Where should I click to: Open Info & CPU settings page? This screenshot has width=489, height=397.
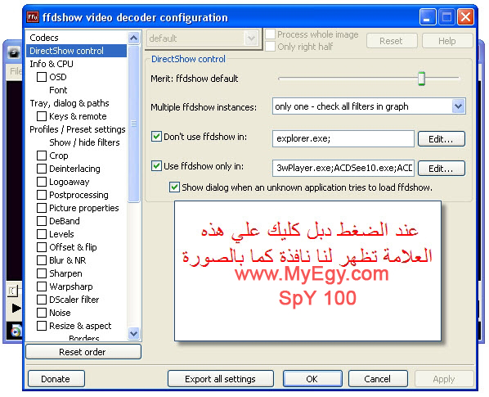[52, 64]
